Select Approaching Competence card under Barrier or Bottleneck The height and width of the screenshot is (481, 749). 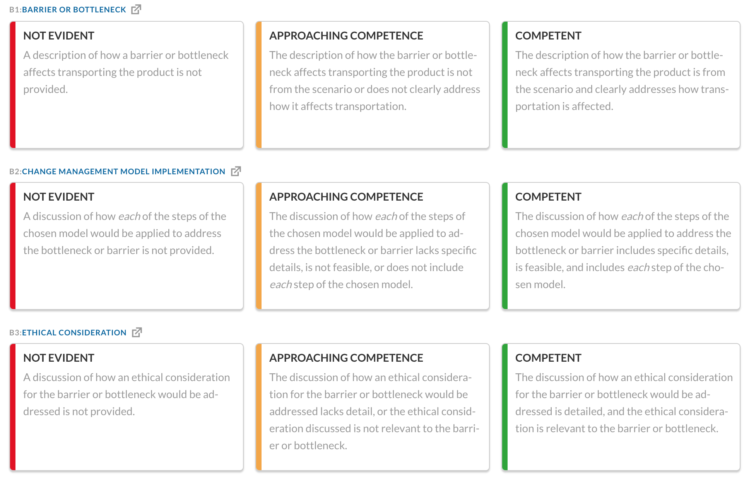(x=373, y=85)
